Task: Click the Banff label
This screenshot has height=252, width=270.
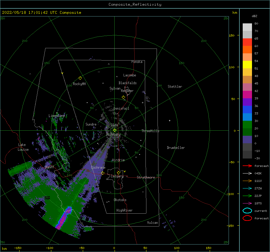Action: [49, 167]
